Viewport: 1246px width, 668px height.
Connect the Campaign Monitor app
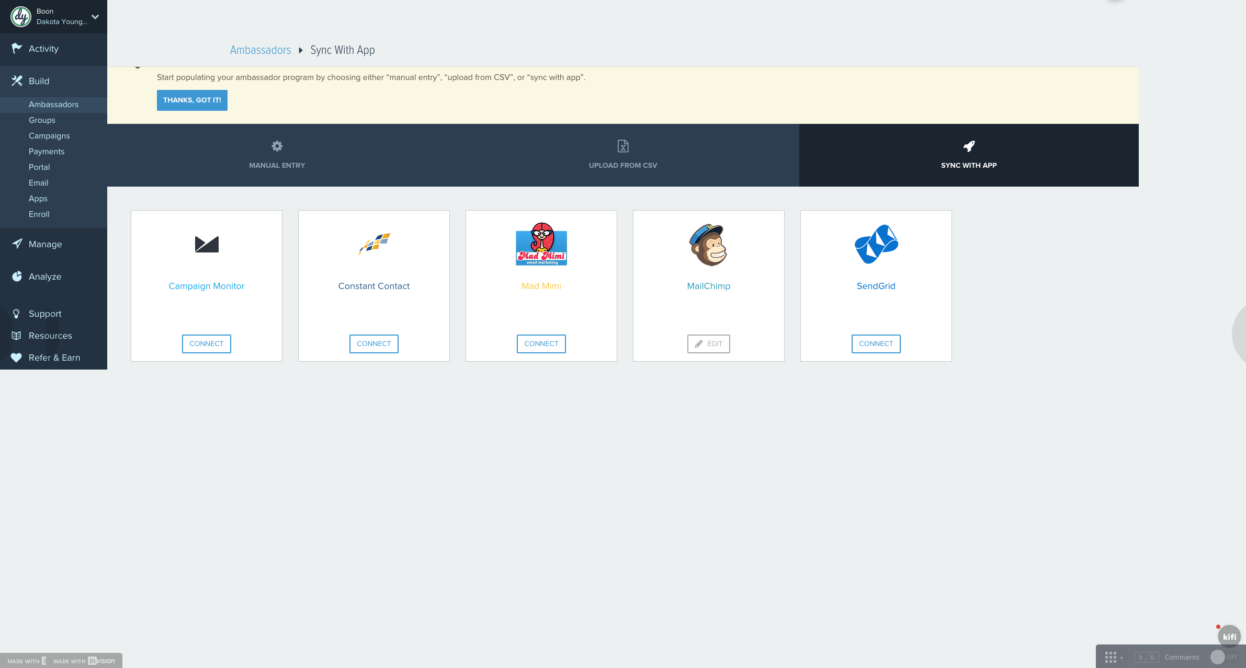pos(207,344)
